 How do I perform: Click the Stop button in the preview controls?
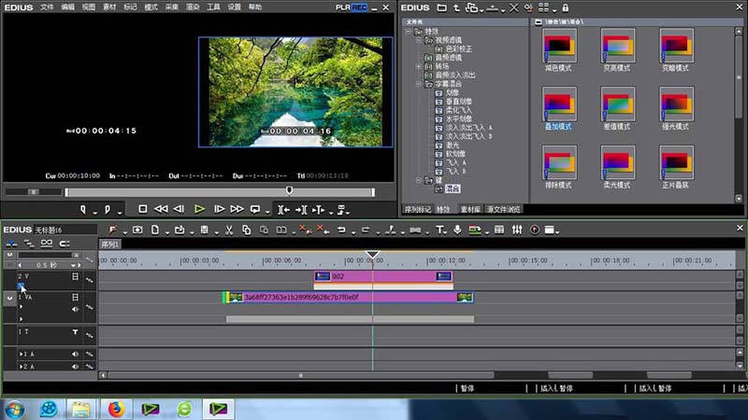[x=143, y=209]
